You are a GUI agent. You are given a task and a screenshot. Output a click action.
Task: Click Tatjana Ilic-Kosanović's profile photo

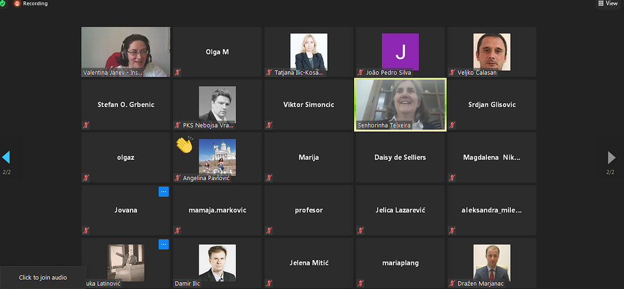click(309, 52)
